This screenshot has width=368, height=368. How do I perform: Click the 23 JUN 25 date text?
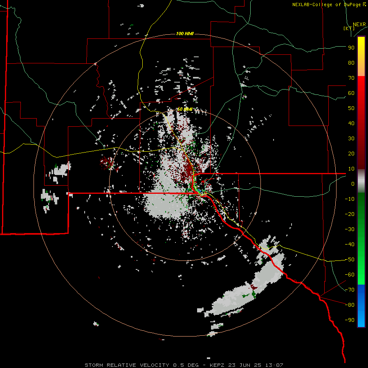tap(245, 365)
